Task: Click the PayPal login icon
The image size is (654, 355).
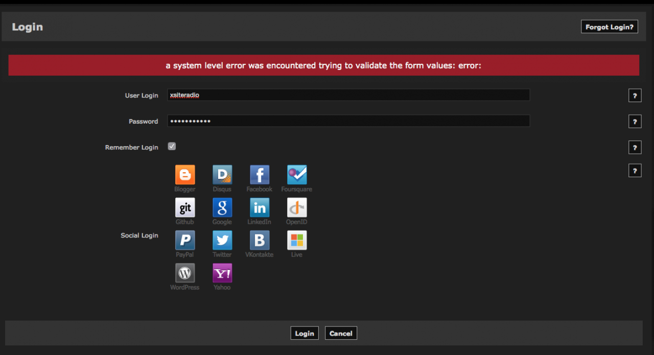Action: pyautogui.click(x=185, y=240)
